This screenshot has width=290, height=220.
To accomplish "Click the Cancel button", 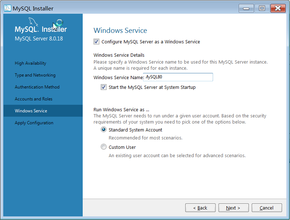I will coord(267,208).
